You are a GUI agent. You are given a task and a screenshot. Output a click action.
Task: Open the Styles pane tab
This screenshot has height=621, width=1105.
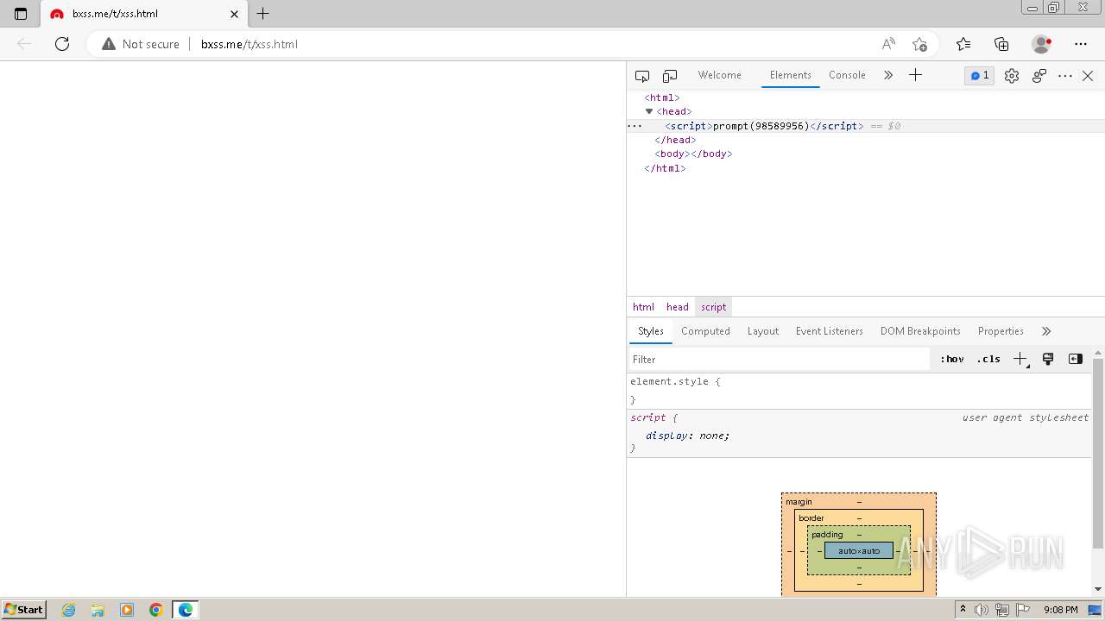[x=651, y=331]
